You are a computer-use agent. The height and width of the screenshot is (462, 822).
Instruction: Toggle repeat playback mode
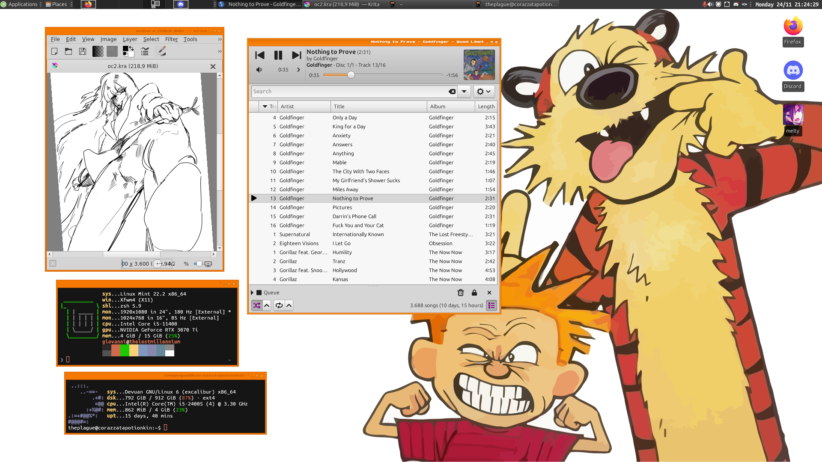point(279,305)
